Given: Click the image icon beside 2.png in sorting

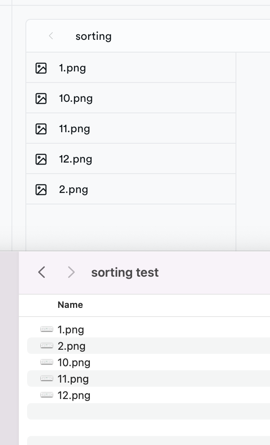Looking at the screenshot, I should point(41,189).
